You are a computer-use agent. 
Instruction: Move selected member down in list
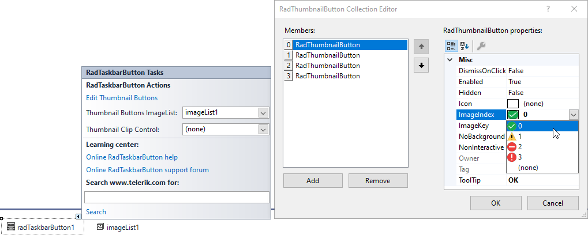421,65
